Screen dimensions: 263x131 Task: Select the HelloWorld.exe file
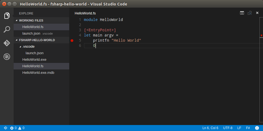click(41, 60)
